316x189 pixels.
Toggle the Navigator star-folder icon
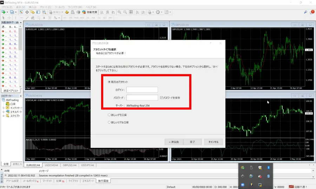tap(32, 12)
